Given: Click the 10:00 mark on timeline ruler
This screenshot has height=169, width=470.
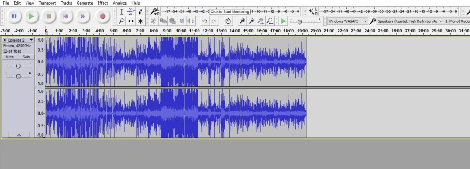Looking at the screenshot, I should tap(180, 31).
